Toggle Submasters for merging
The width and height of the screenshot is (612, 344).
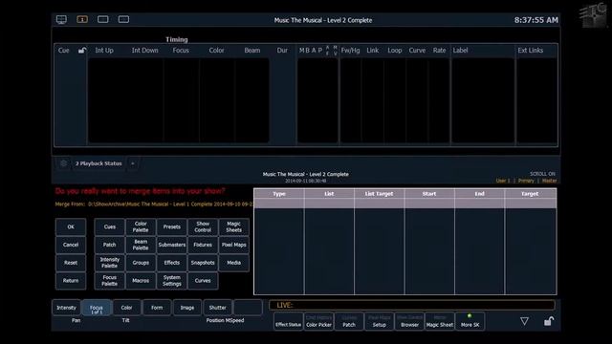click(172, 245)
